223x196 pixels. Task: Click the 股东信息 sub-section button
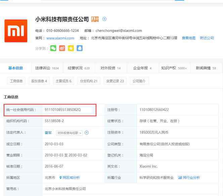[39, 81]
